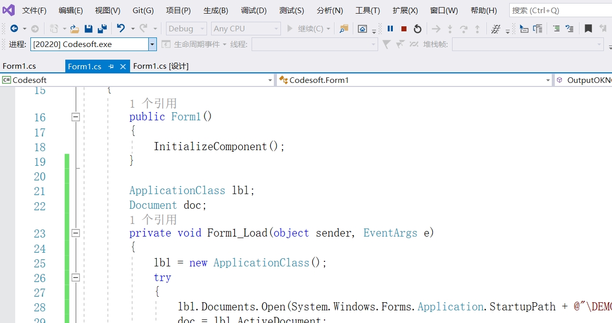Click the 搜索 (Ctrl+Q) search box
This screenshot has height=323, width=612.
point(560,10)
